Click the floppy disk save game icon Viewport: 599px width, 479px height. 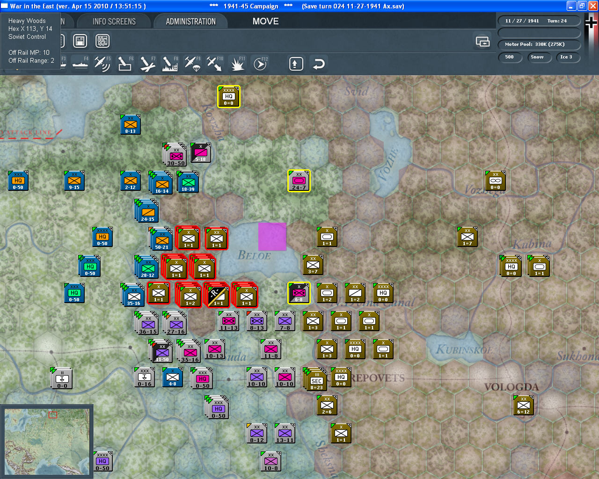pyautogui.click(x=80, y=41)
